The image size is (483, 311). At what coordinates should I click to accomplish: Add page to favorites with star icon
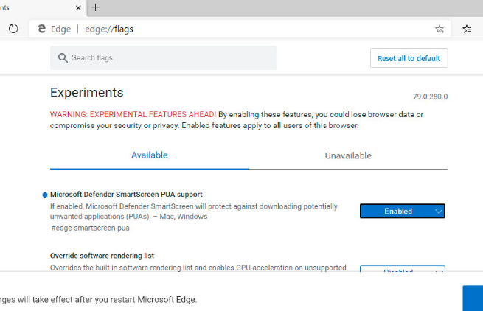439,29
